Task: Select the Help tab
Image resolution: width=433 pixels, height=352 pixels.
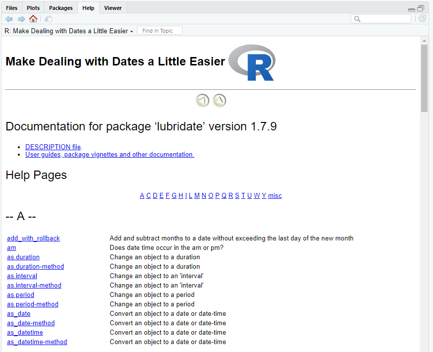Action: [88, 8]
